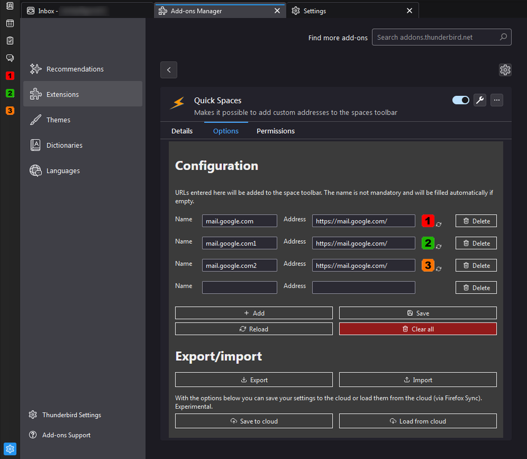527x459 pixels.
Task: Open Quick Spaces wrench options
Action: pos(480,100)
